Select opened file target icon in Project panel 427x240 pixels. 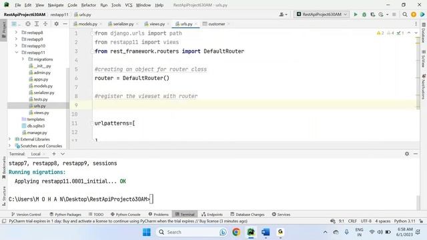(x=28, y=24)
